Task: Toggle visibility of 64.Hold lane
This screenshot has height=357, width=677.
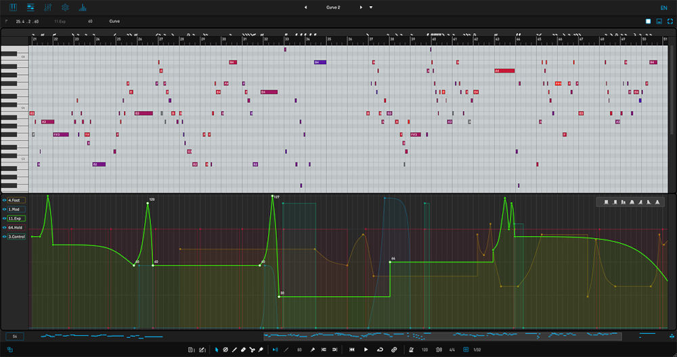Action: click(4, 228)
